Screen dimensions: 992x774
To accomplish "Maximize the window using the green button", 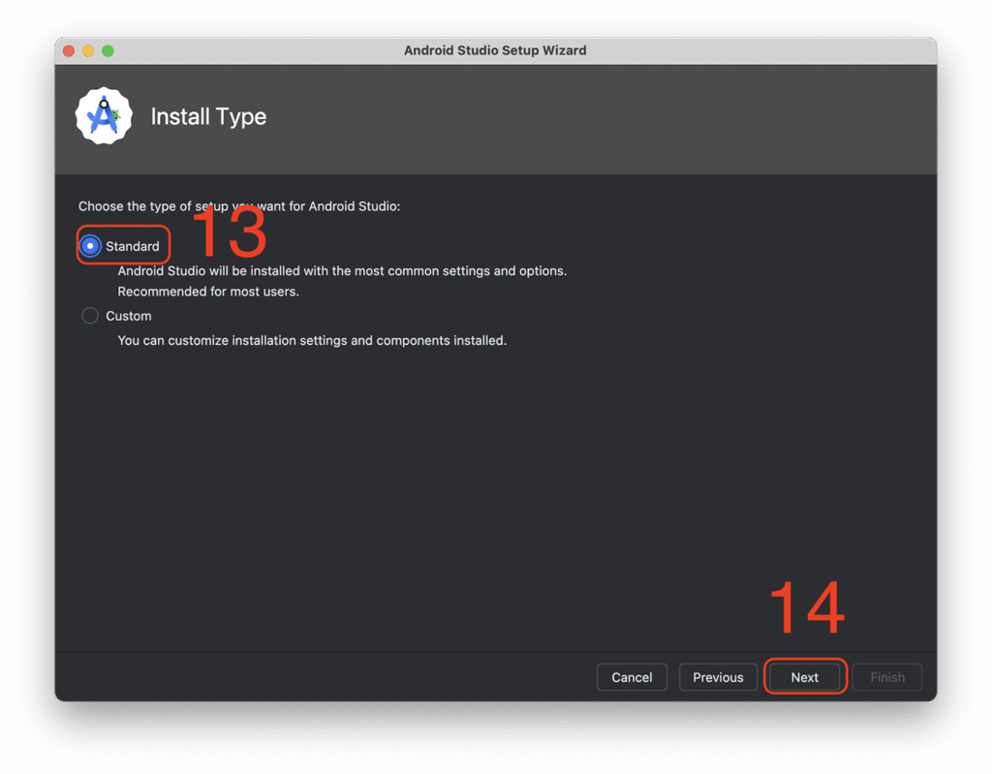I will 108,50.
